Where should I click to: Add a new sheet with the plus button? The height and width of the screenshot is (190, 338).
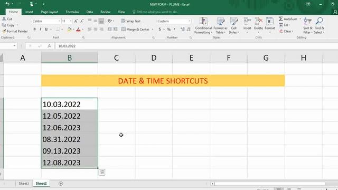(x=61, y=184)
